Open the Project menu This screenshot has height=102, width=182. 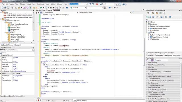tap(29, 4)
